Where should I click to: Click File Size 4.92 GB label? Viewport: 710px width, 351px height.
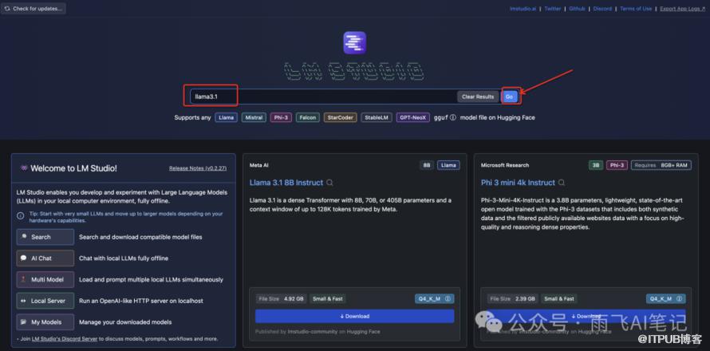(281, 299)
